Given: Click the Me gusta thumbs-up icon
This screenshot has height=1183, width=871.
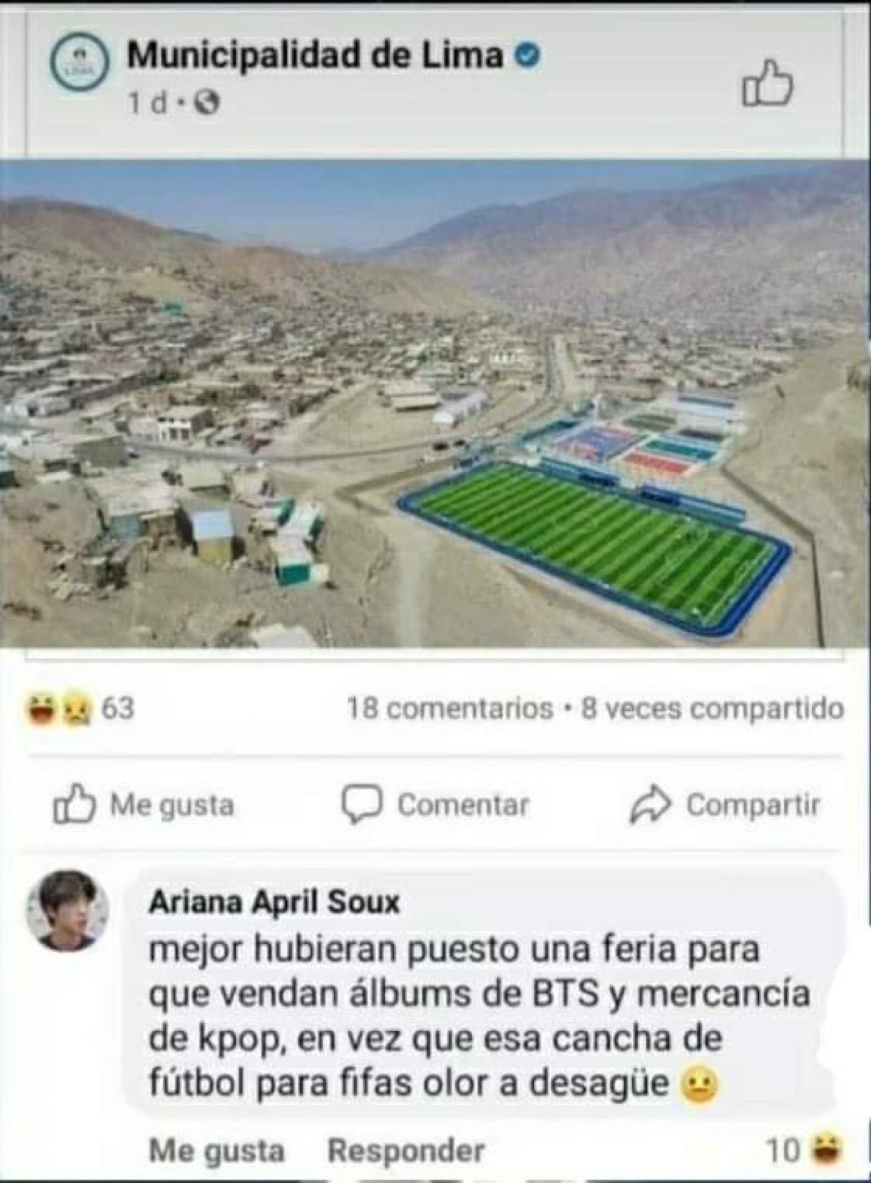Looking at the screenshot, I should 74,804.
